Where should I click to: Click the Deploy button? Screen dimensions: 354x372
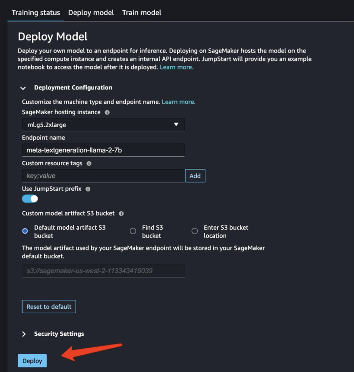point(32,361)
